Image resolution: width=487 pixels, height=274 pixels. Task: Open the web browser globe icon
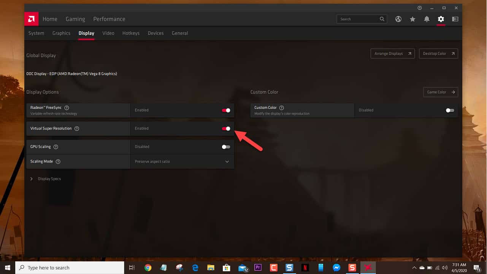click(398, 19)
